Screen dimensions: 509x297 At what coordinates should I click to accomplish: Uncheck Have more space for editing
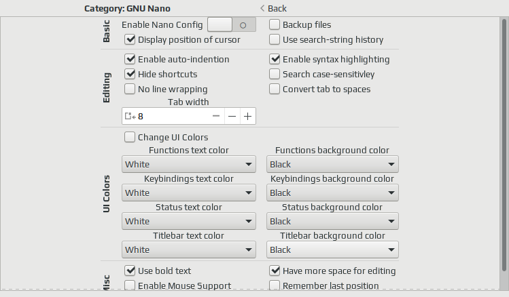[275, 271]
